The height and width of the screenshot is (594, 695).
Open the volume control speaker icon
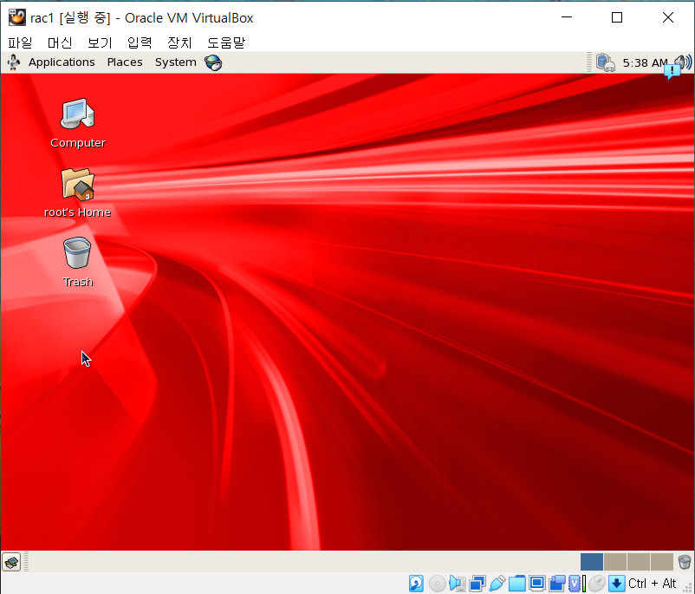(685, 62)
